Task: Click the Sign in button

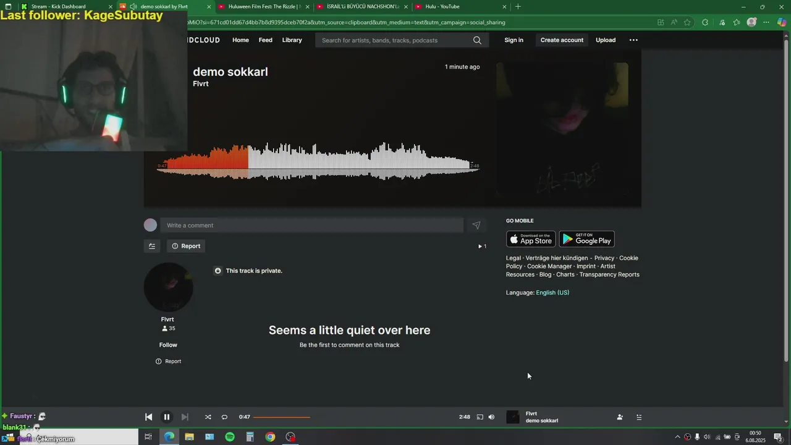Action: point(514,40)
